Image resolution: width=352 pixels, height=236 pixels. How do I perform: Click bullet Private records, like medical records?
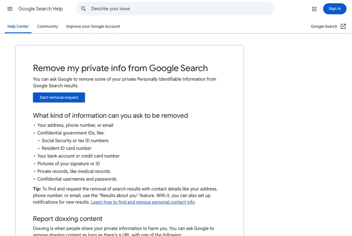pyautogui.click(x=74, y=171)
